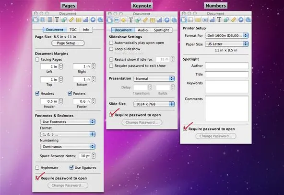Open Presentation Normal dropdown
This screenshot has width=284, height=195.
(154, 79)
